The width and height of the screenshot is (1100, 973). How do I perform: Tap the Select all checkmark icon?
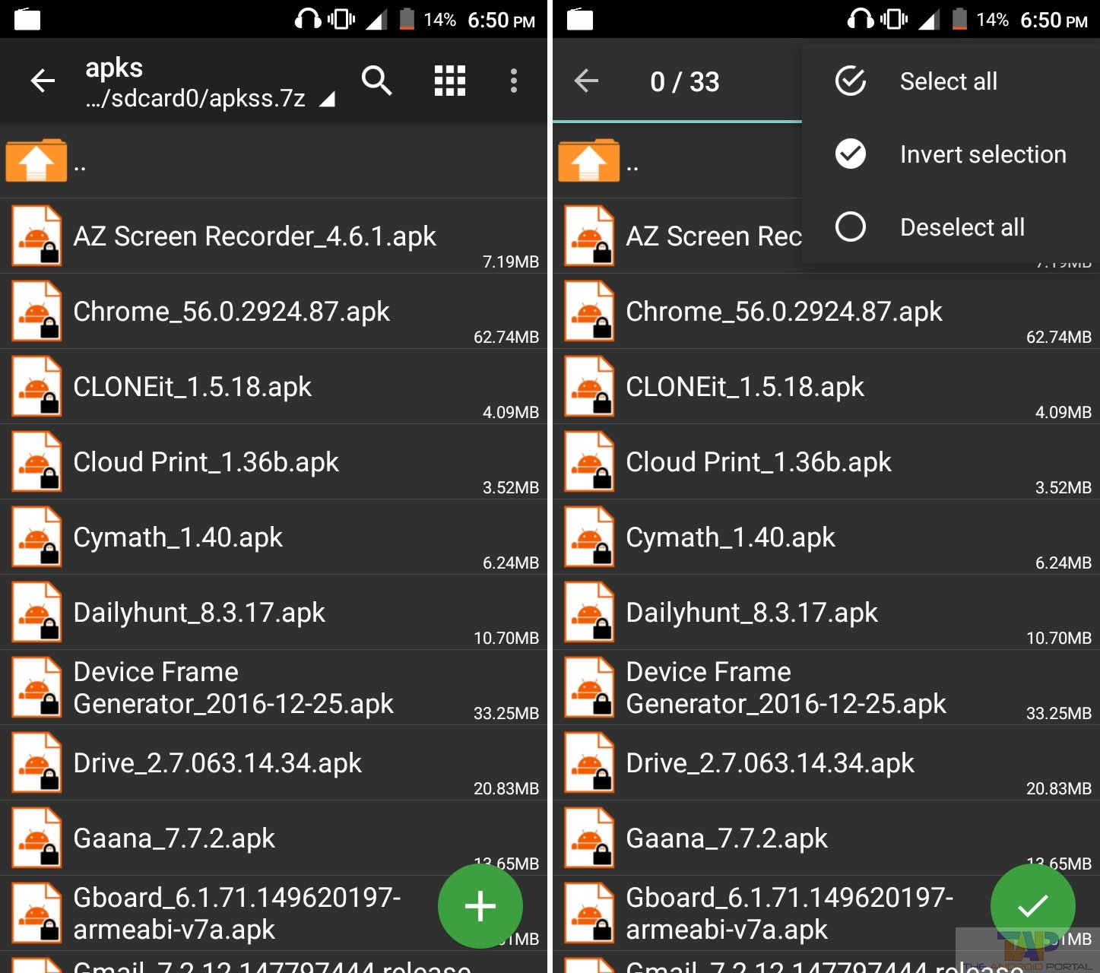(x=850, y=81)
